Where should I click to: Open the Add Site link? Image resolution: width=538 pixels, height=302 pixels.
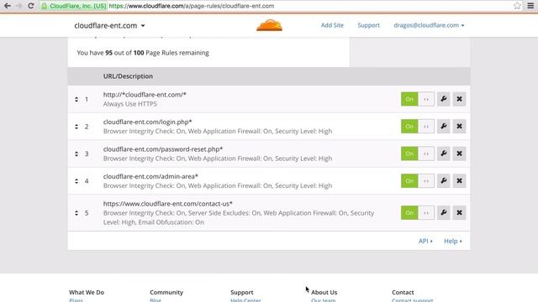tap(332, 25)
